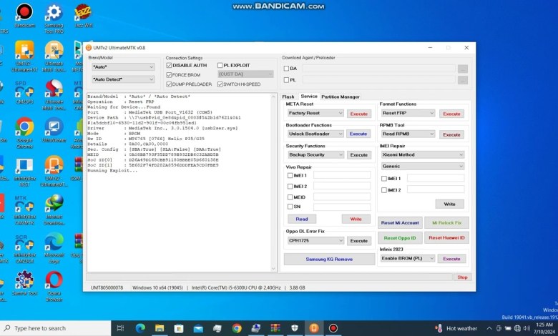
Task: Open the SamFw Tool desktop shortcut
Action: [x=24, y=283]
